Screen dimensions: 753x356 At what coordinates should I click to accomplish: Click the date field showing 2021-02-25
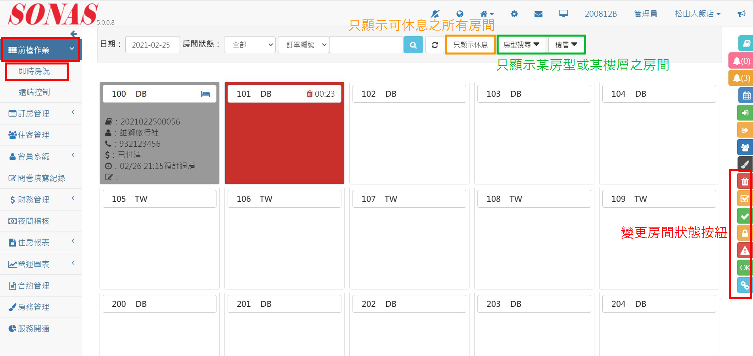(x=152, y=45)
